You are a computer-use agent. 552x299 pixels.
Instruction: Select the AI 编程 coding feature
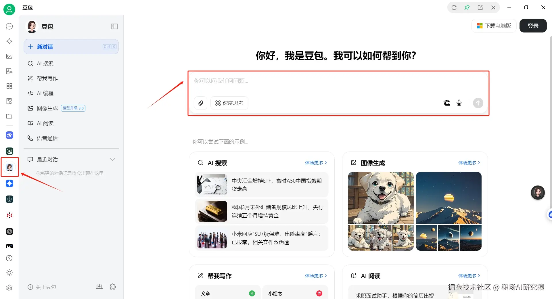tap(45, 93)
